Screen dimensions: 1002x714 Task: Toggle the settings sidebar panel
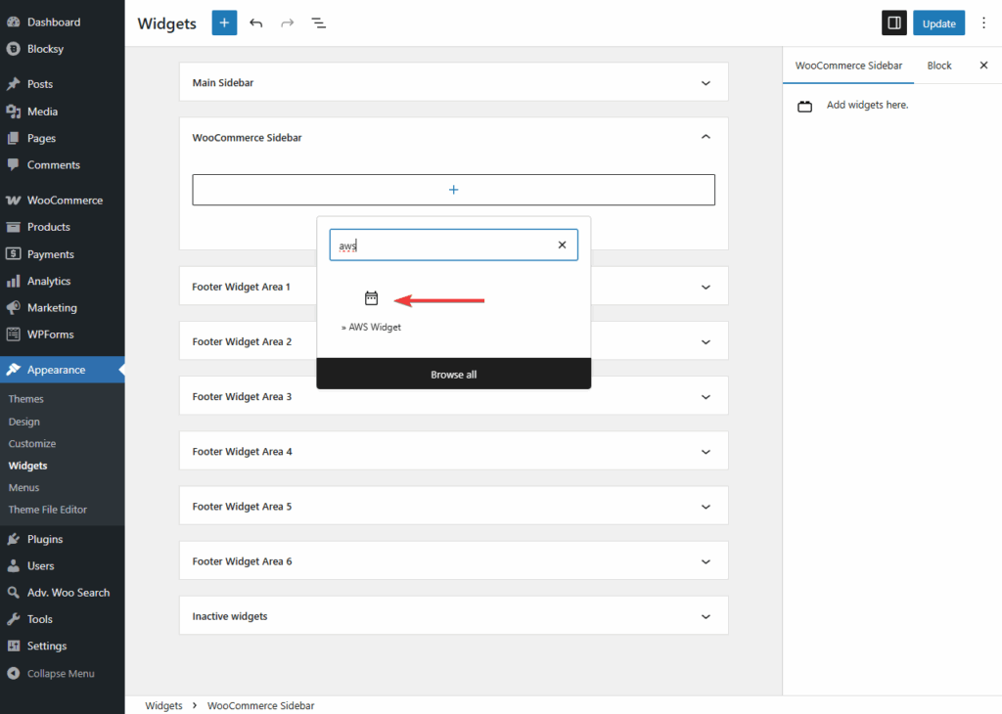[x=893, y=22]
